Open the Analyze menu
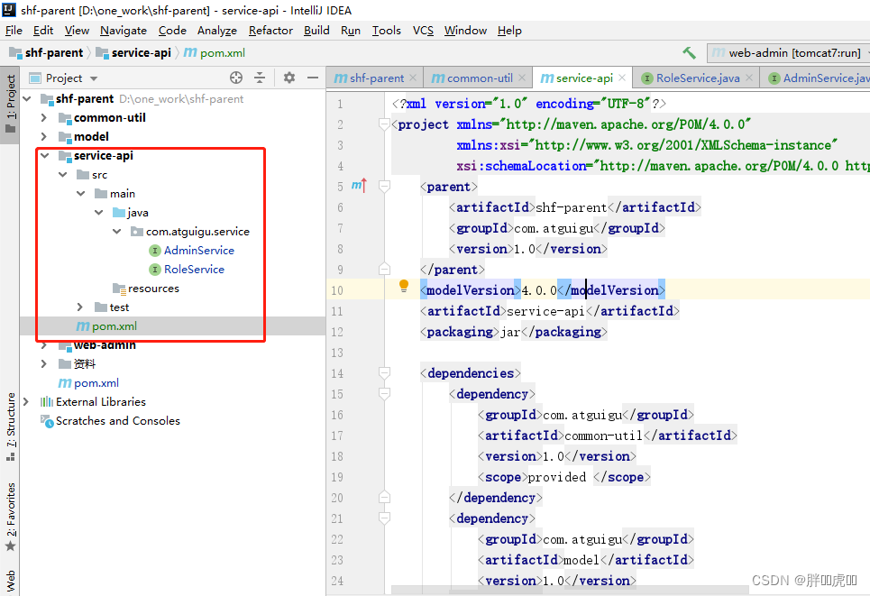The height and width of the screenshot is (596, 870). [217, 31]
